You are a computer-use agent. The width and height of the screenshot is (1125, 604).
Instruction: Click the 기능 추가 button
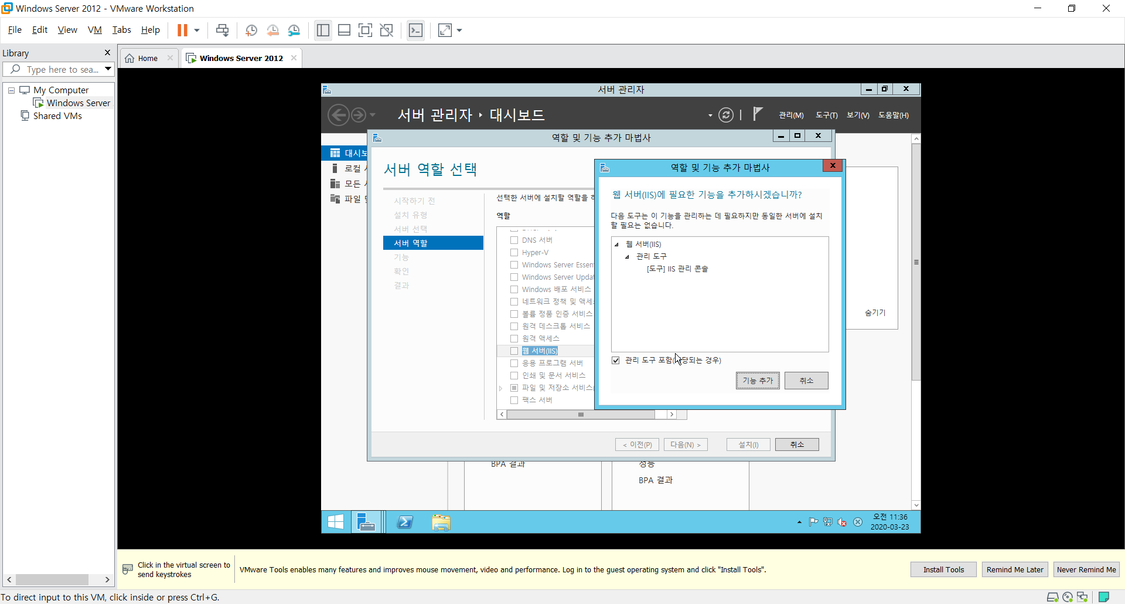coord(758,381)
